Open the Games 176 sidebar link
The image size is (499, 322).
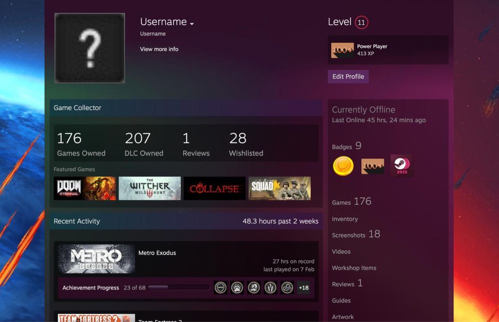352,201
